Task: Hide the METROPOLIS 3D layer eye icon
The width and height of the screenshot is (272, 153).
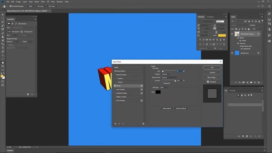Action: coord(232,34)
